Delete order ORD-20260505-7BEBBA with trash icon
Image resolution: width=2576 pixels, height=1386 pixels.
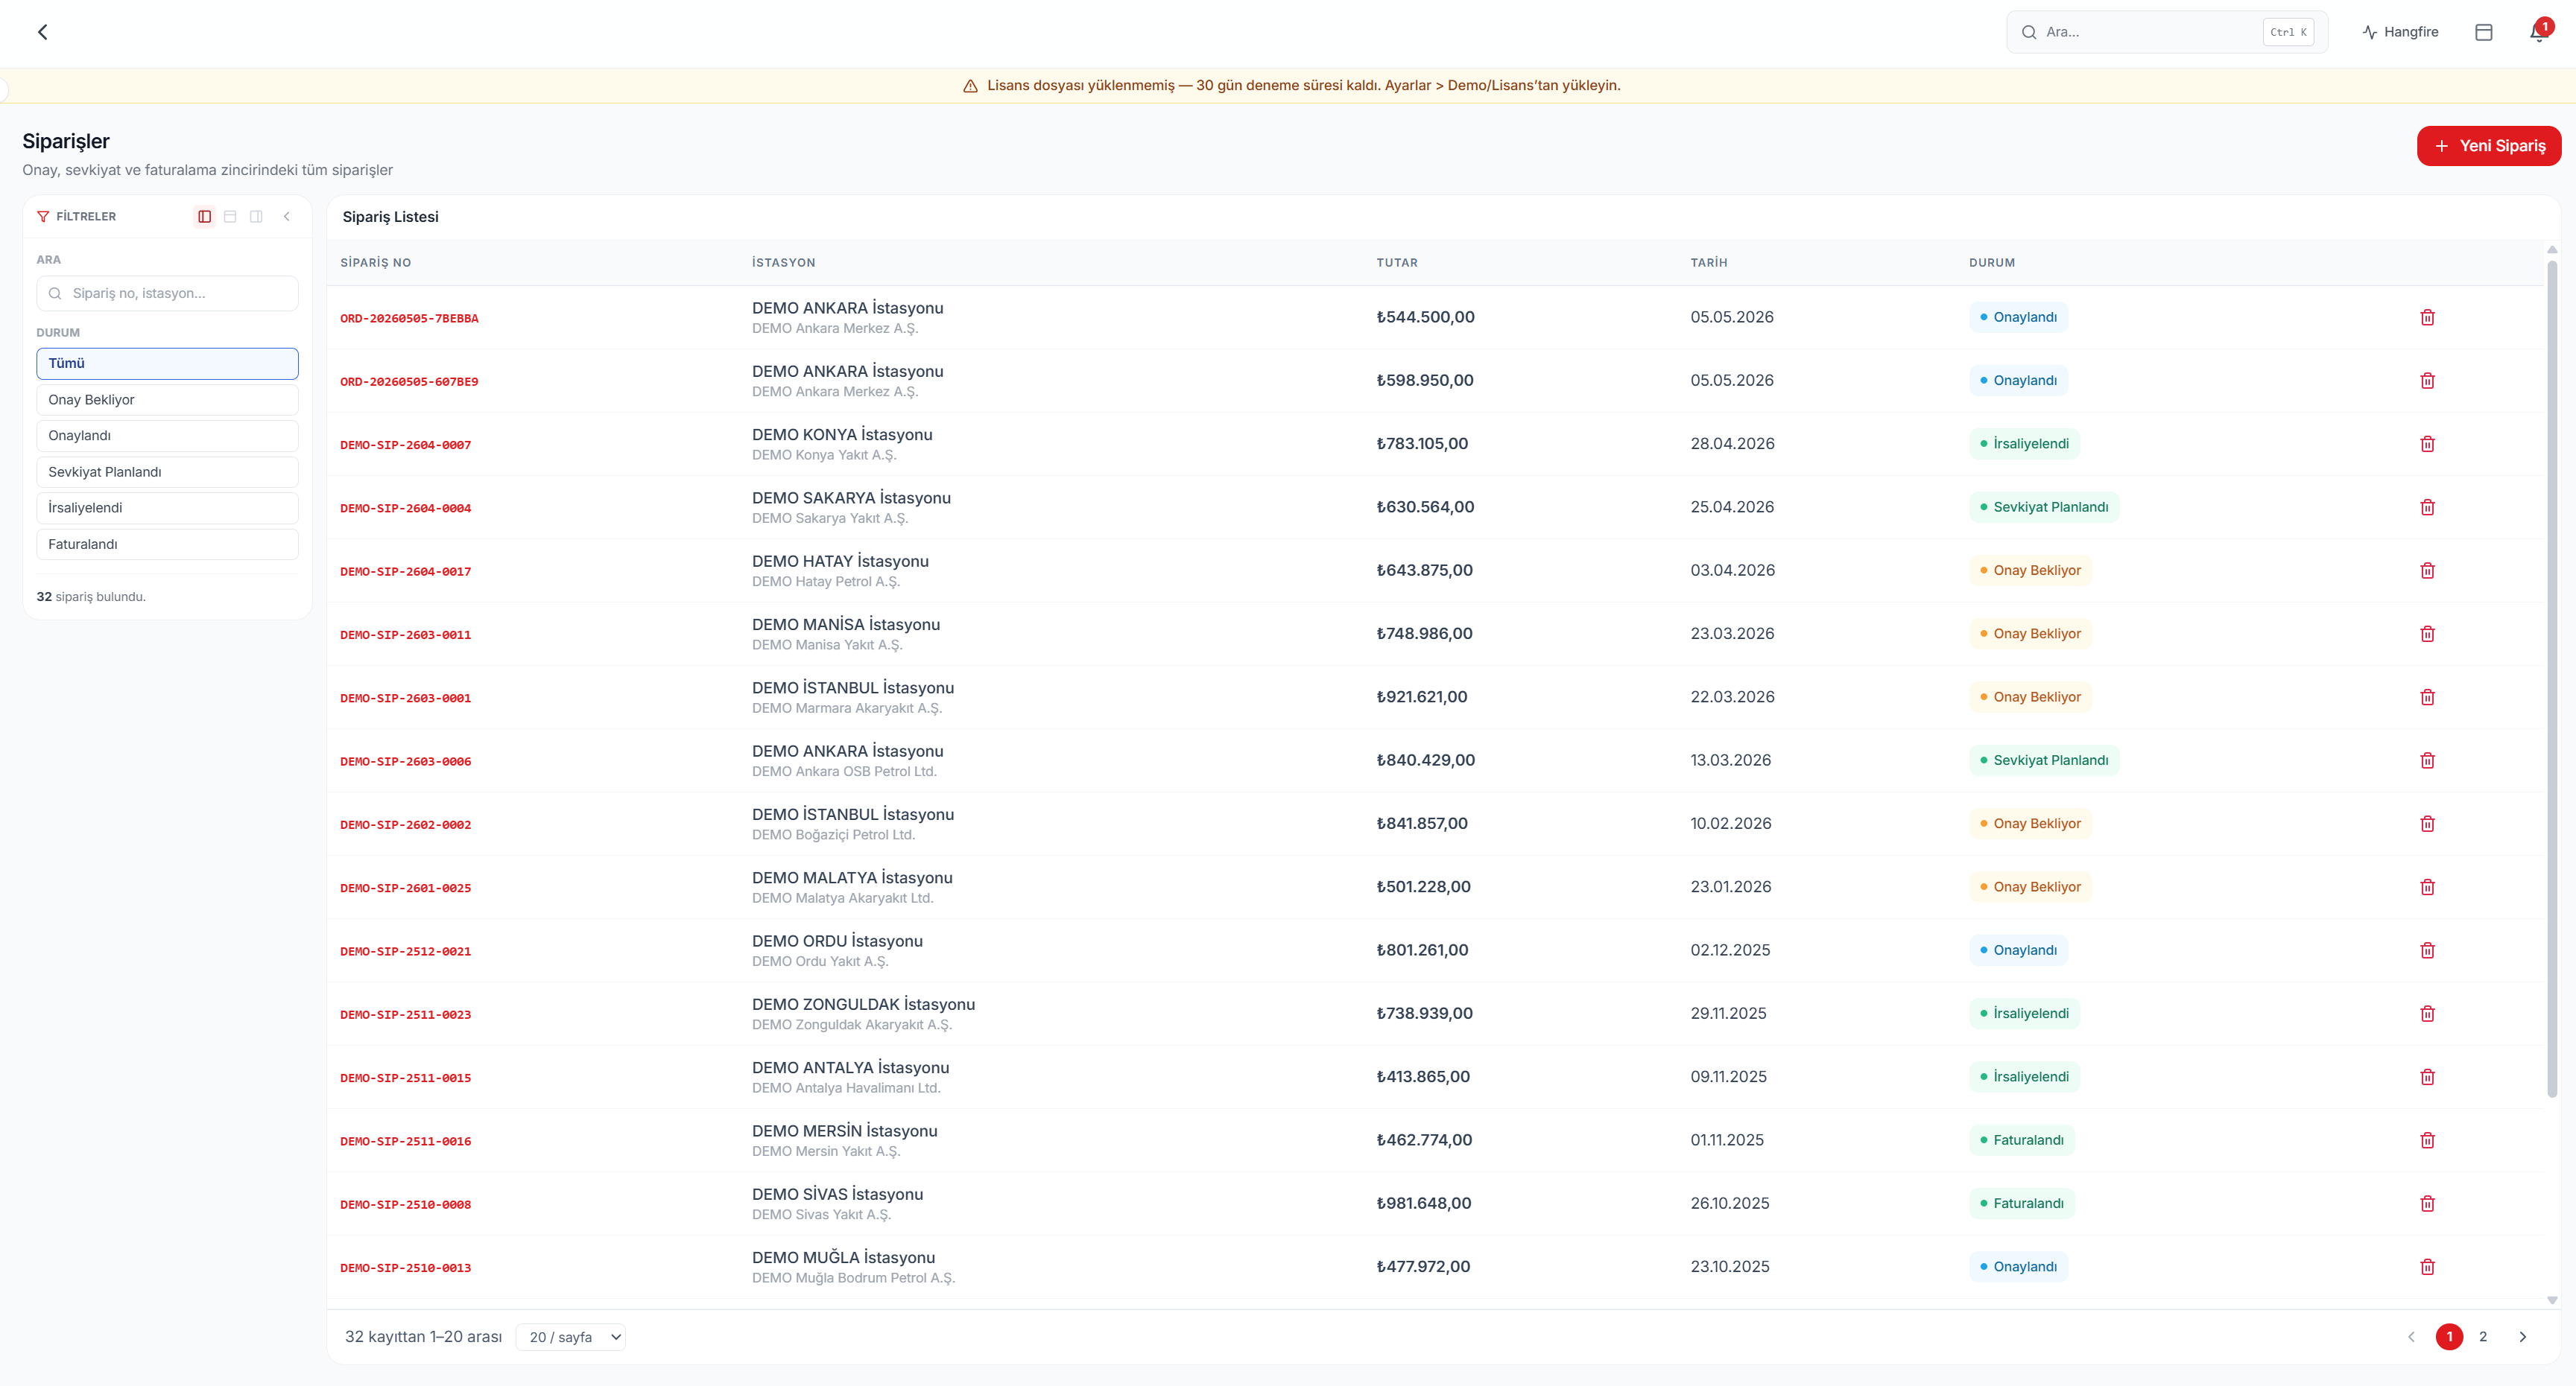coord(2427,318)
